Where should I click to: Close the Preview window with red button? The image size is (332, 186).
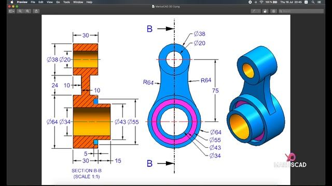click(x=9, y=7)
